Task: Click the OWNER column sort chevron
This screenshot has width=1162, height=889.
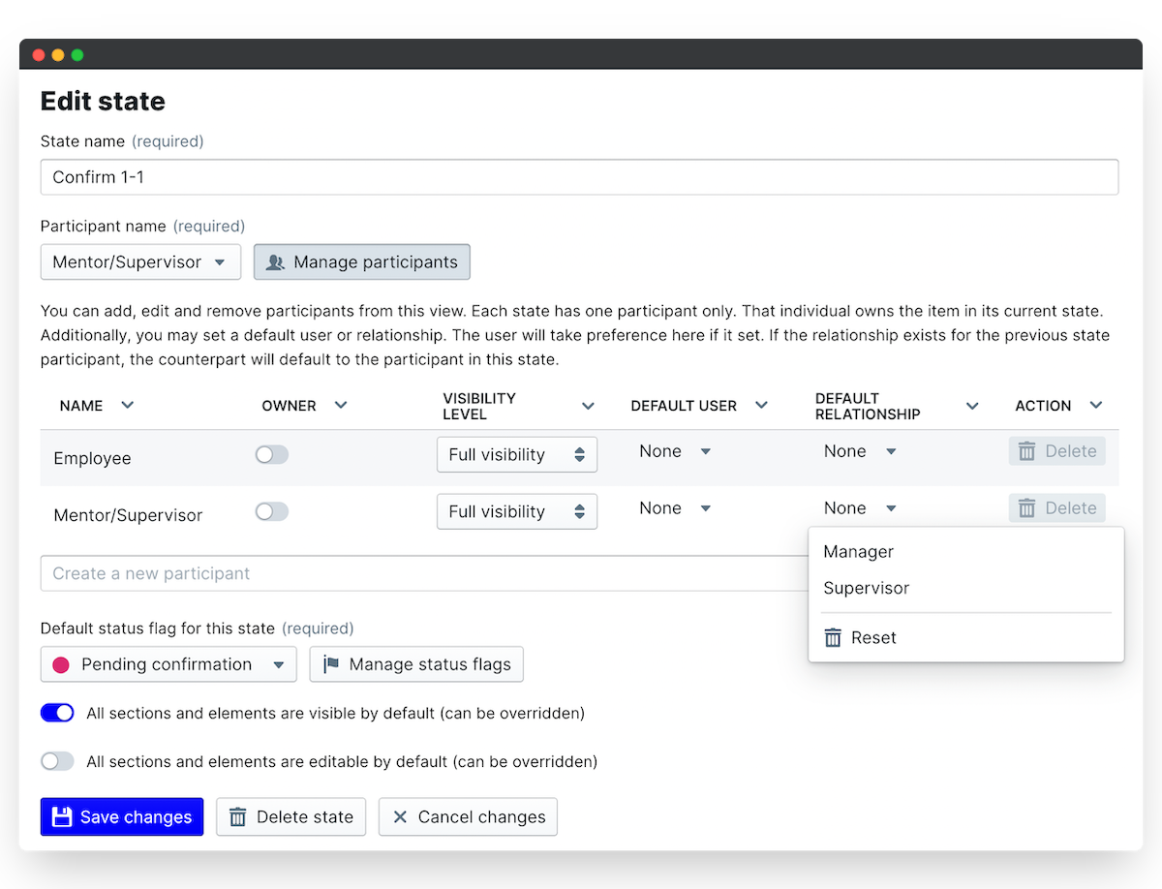Action: point(340,406)
